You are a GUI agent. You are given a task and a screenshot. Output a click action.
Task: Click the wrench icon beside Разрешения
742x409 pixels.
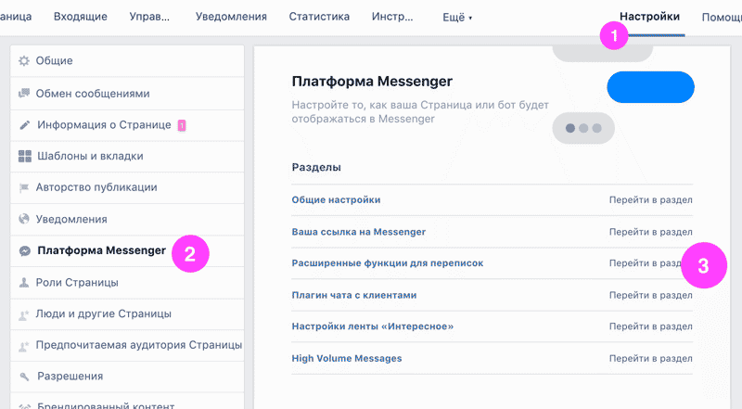coord(24,377)
